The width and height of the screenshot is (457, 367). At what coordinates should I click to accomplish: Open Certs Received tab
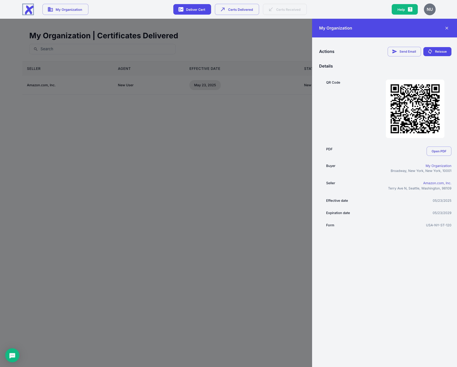(285, 9)
